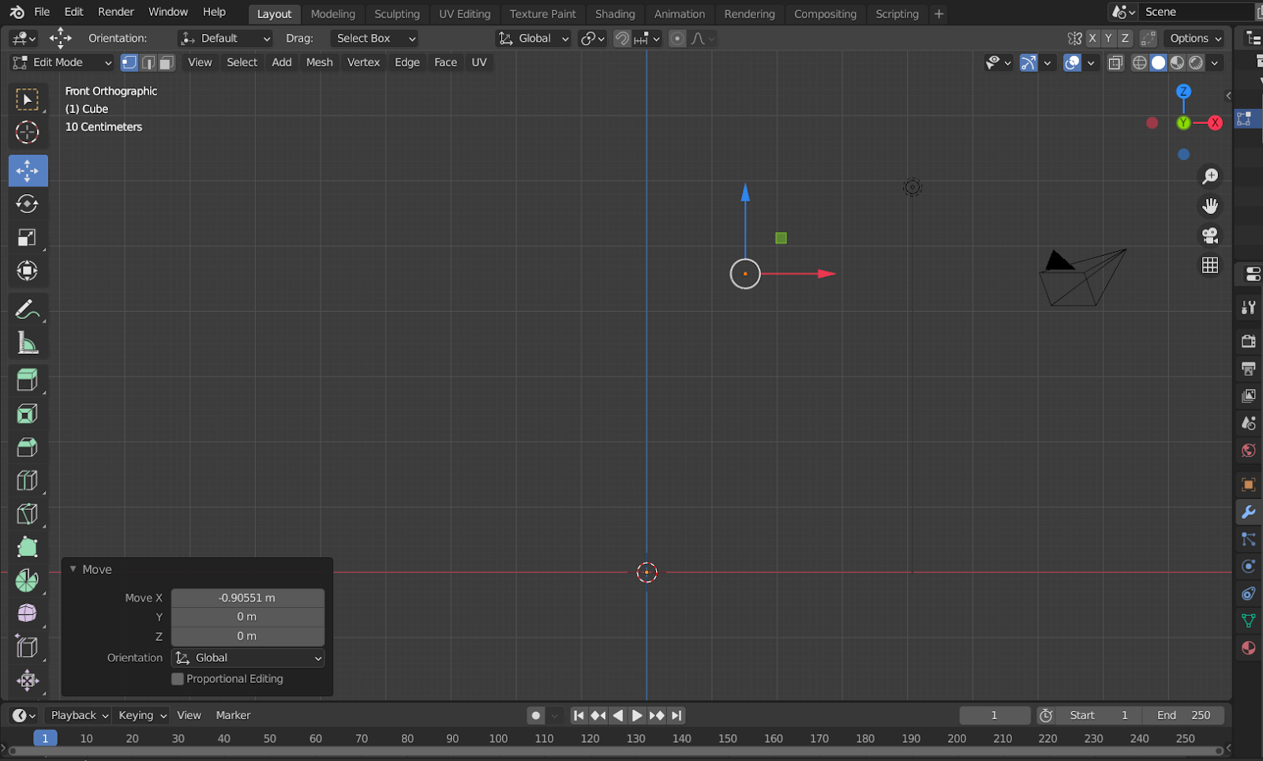Open Orientation Global dropdown in Move panel
Image resolution: width=1263 pixels, height=761 pixels.
248,658
